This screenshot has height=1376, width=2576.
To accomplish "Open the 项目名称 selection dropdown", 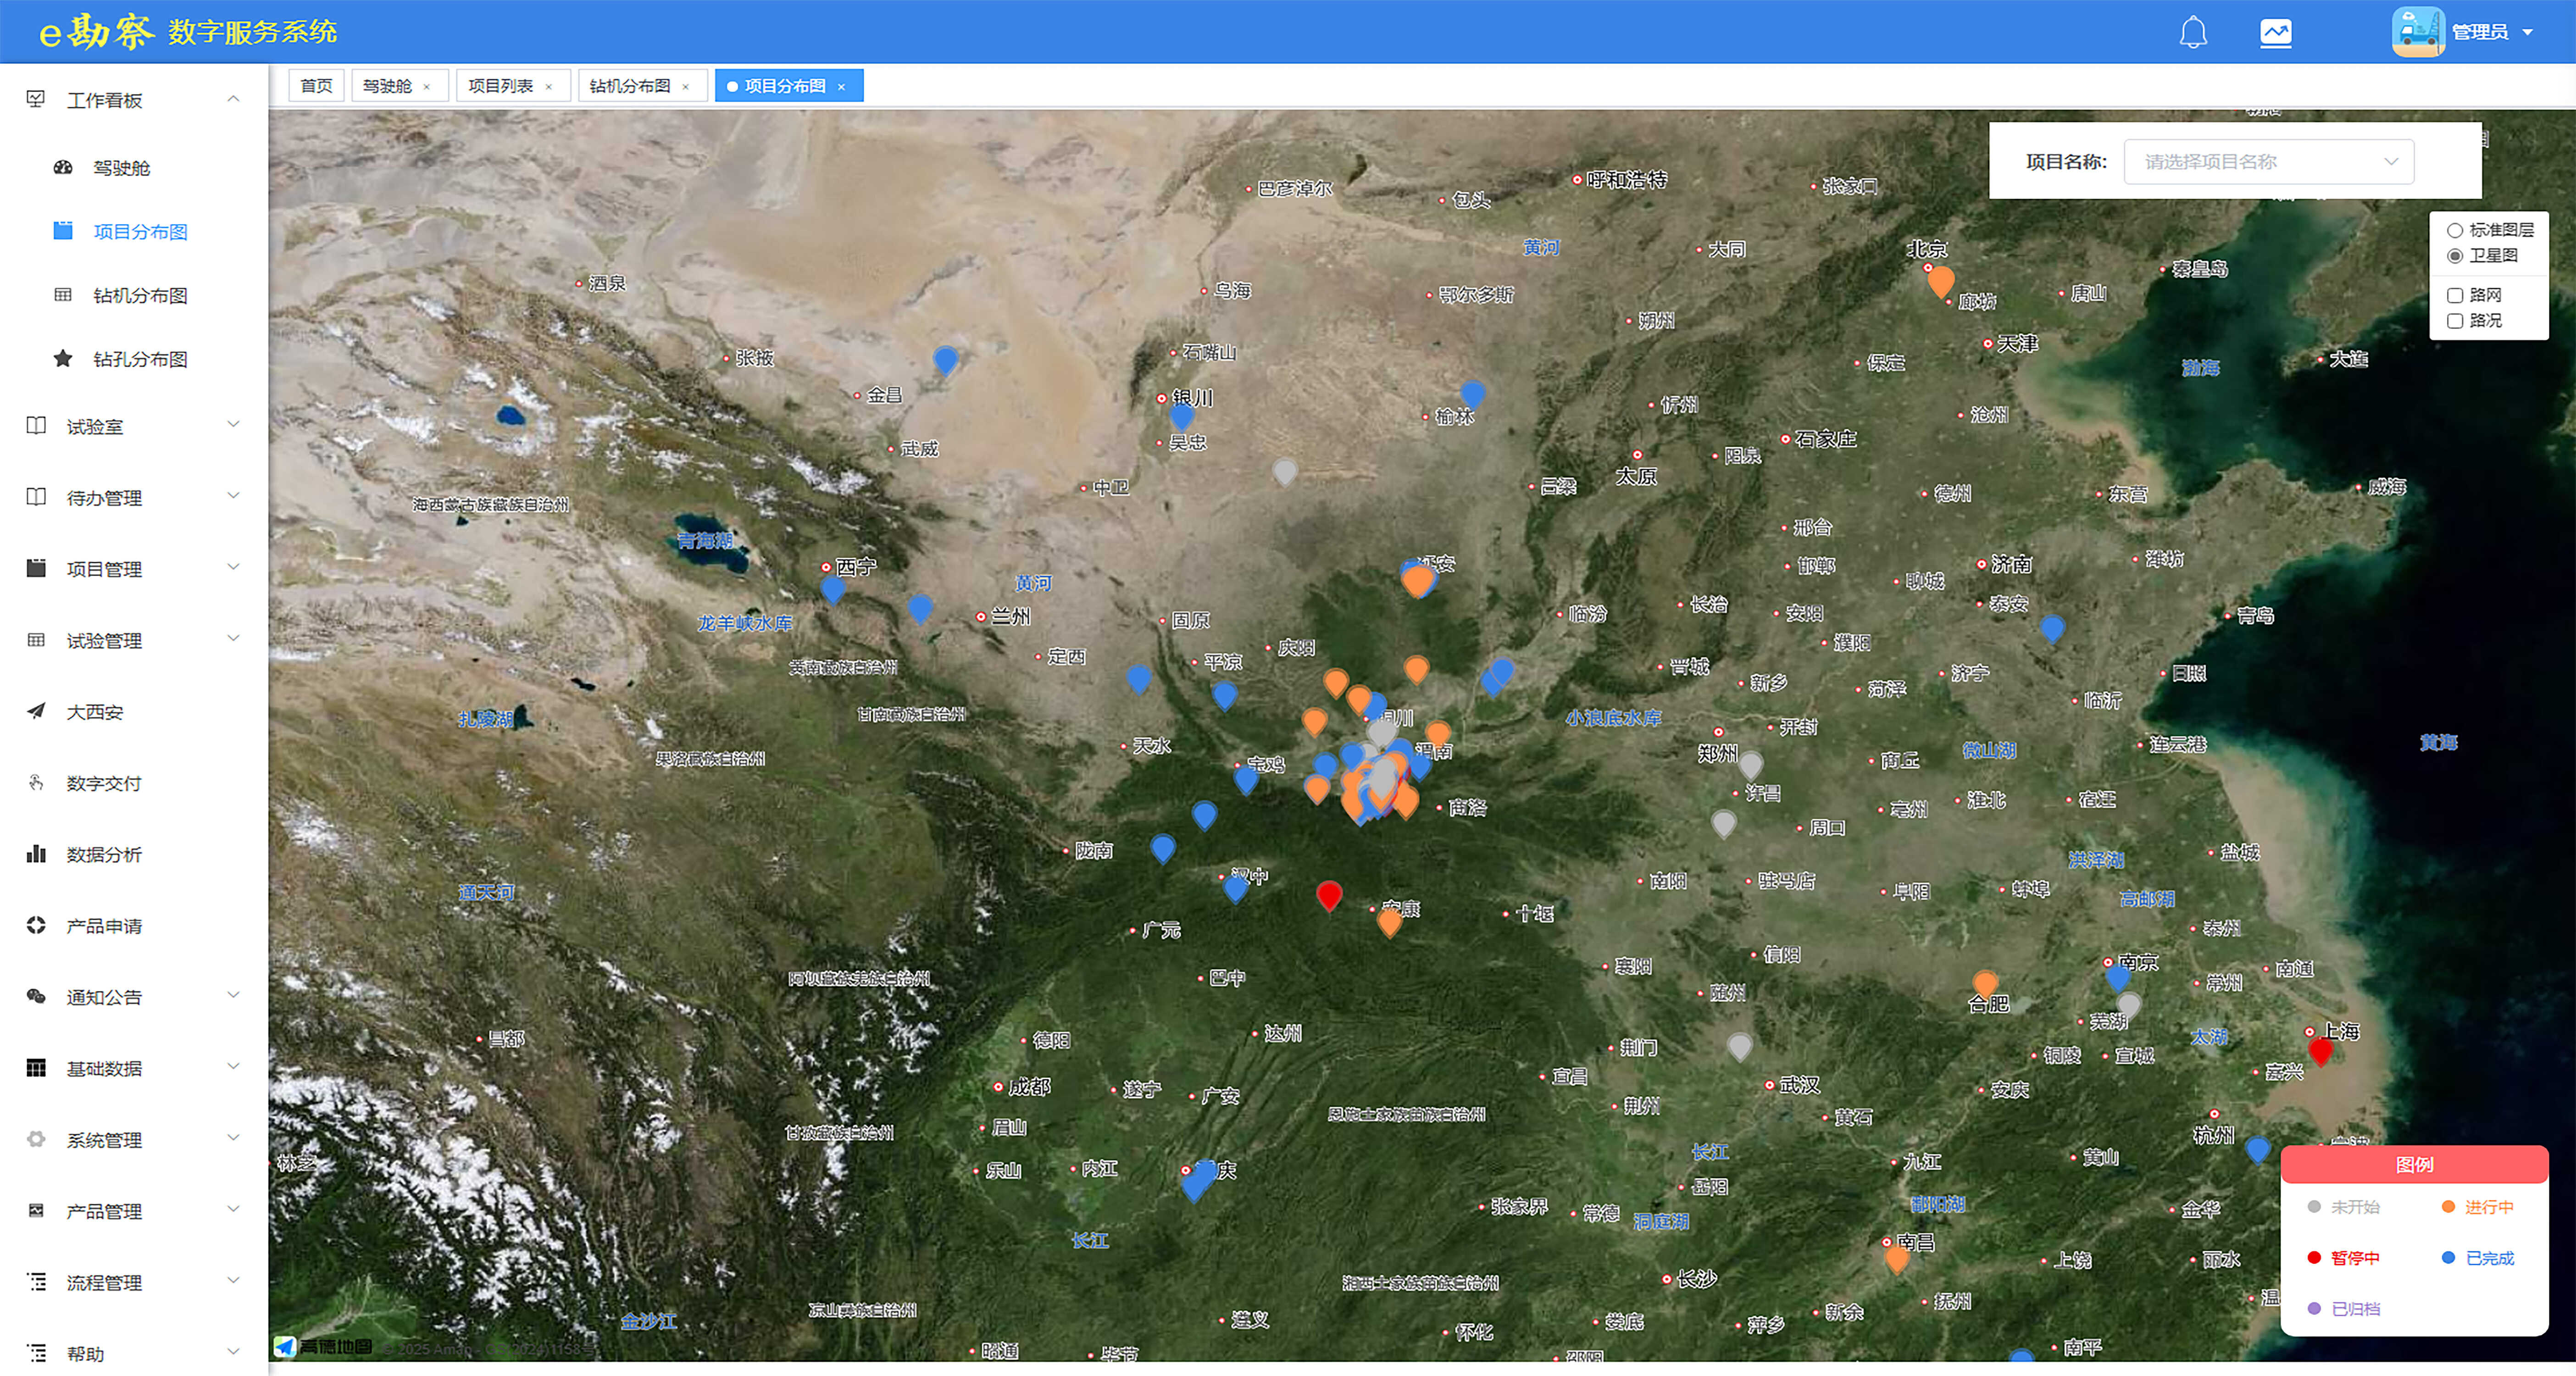I will tap(2268, 162).
